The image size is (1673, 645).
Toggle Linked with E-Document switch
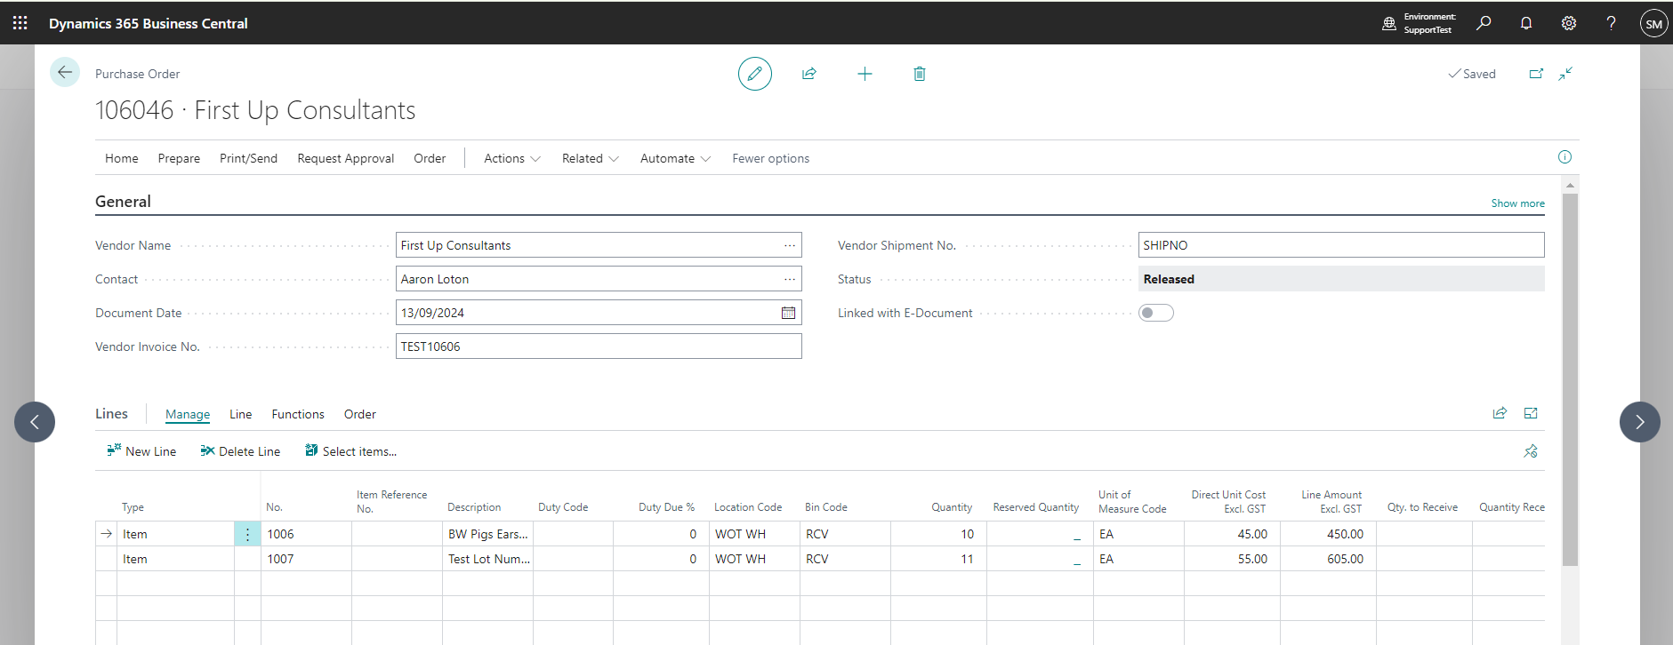pyautogui.click(x=1155, y=313)
